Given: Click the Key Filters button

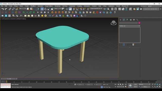Looking at the screenshot, I should click(146, 87).
